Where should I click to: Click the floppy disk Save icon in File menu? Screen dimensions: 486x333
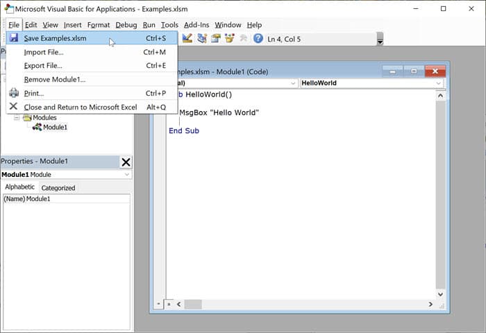[14, 37]
